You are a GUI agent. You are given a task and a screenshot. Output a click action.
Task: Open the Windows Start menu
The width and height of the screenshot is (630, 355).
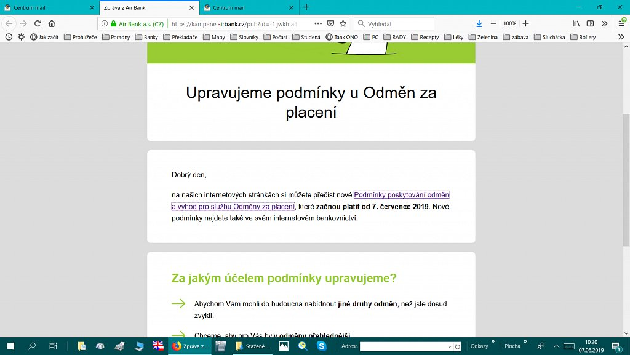tap(10, 346)
